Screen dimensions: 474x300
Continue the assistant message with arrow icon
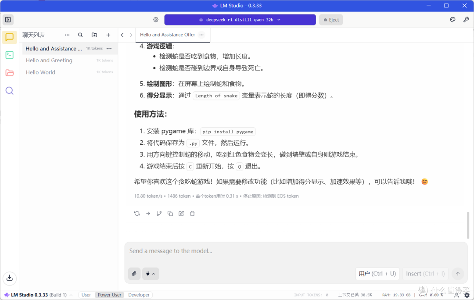tap(148, 214)
